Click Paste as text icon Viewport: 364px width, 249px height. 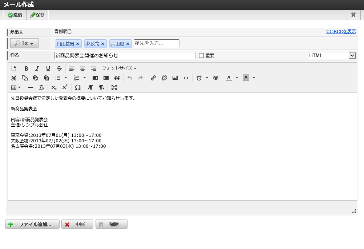tap(46, 78)
